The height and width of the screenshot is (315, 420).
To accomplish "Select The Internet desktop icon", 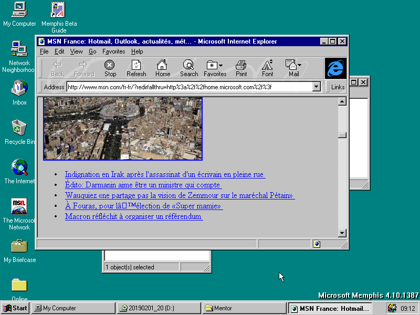I will click(19, 172).
